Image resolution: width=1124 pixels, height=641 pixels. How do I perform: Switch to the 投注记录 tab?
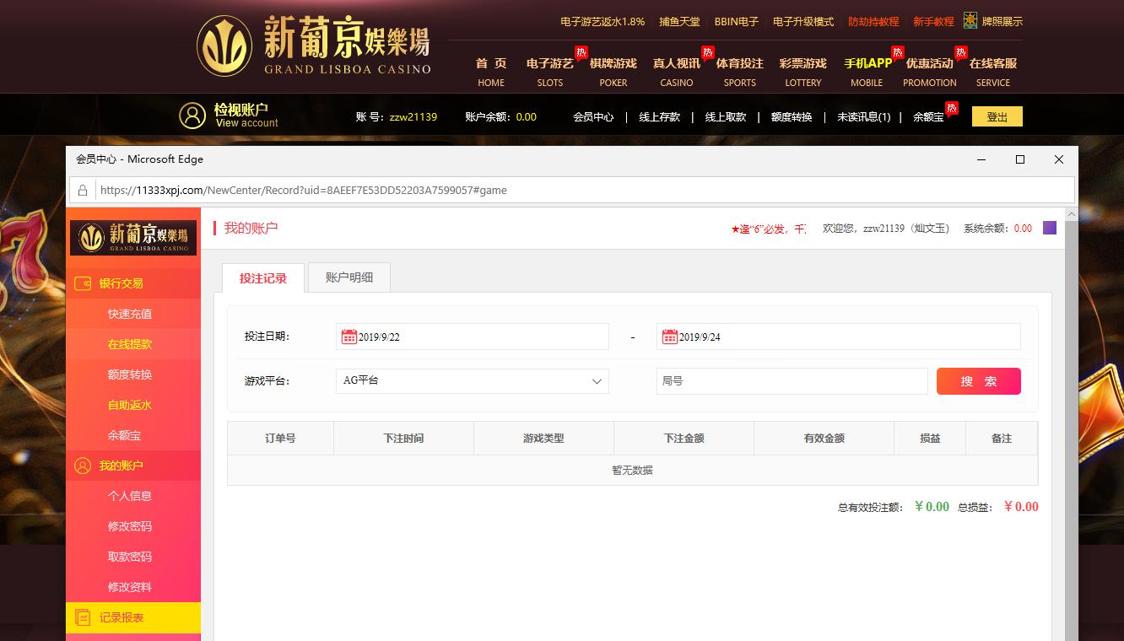pos(263,277)
